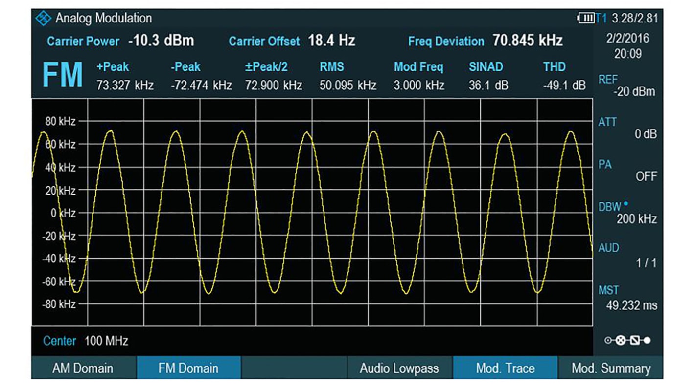Click the +Peak 73.327 kHz reading
The width and height of the screenshot is (695, 390).
[125, 76]
